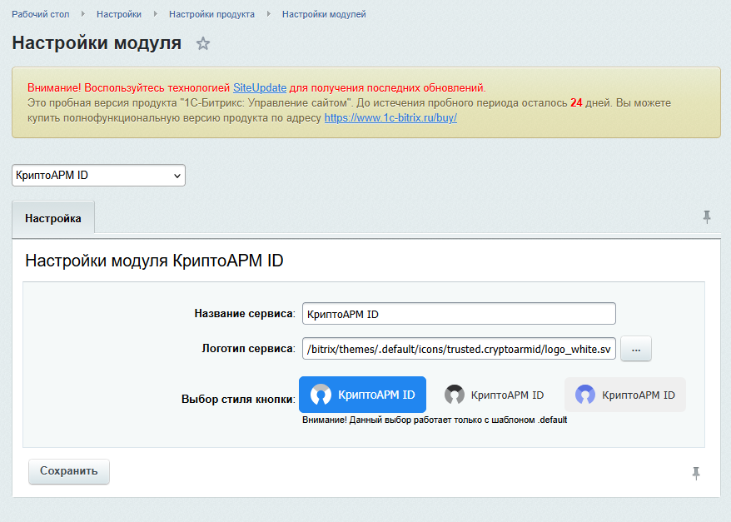Select the blue КриптоАРМ ID button style
The width and height of the screenshot is (731, 522).
(362, 395)
